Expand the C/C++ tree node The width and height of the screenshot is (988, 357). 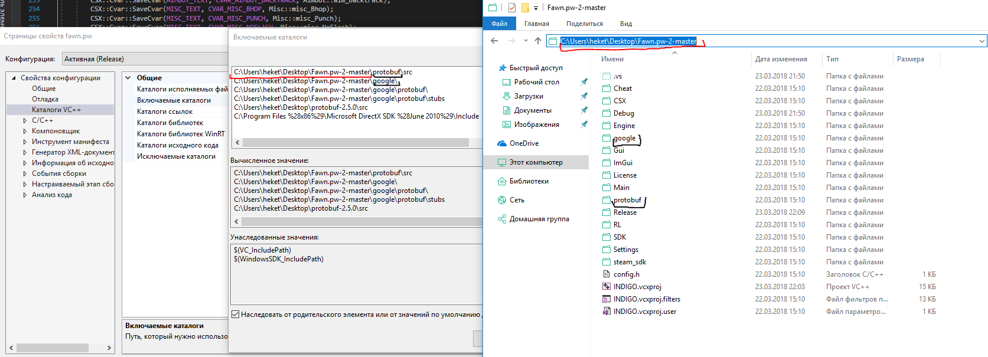tap(25, 120)
